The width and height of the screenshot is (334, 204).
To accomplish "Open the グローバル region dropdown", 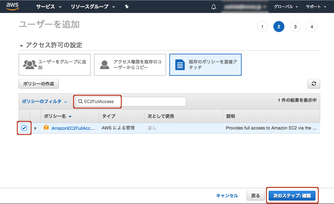I will point(286,7).
